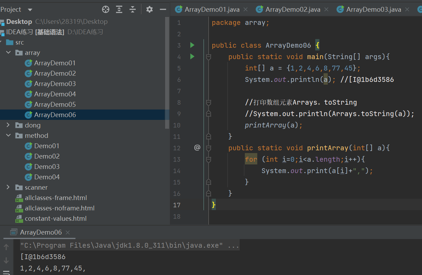This screenshot has width=422, height=275.
Task: Switch to ArrayDemo03.java tab
Action: tap(373, 9)
